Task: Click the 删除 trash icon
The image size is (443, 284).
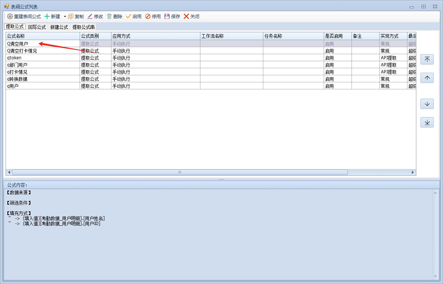Action: (109, 16)
